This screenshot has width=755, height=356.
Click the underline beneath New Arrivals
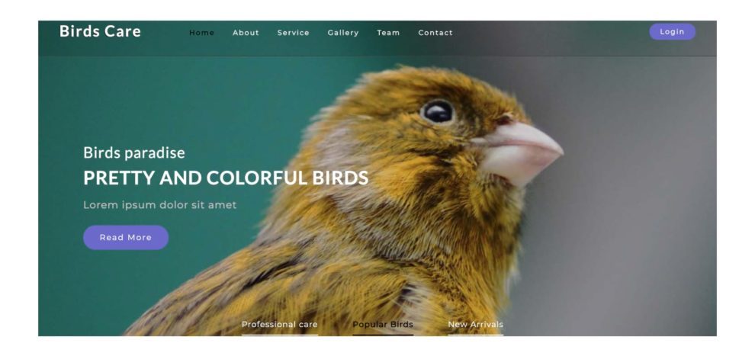pos(475,335)
